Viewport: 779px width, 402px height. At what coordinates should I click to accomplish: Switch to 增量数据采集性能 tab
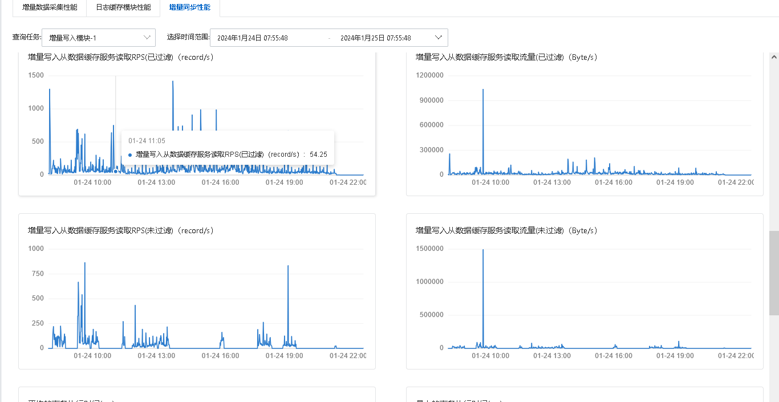[50, 8]
